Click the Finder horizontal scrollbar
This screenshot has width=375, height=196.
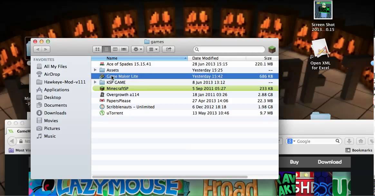[x=170, y=177]
